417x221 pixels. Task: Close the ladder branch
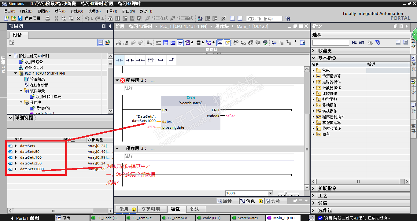[171, 60]
